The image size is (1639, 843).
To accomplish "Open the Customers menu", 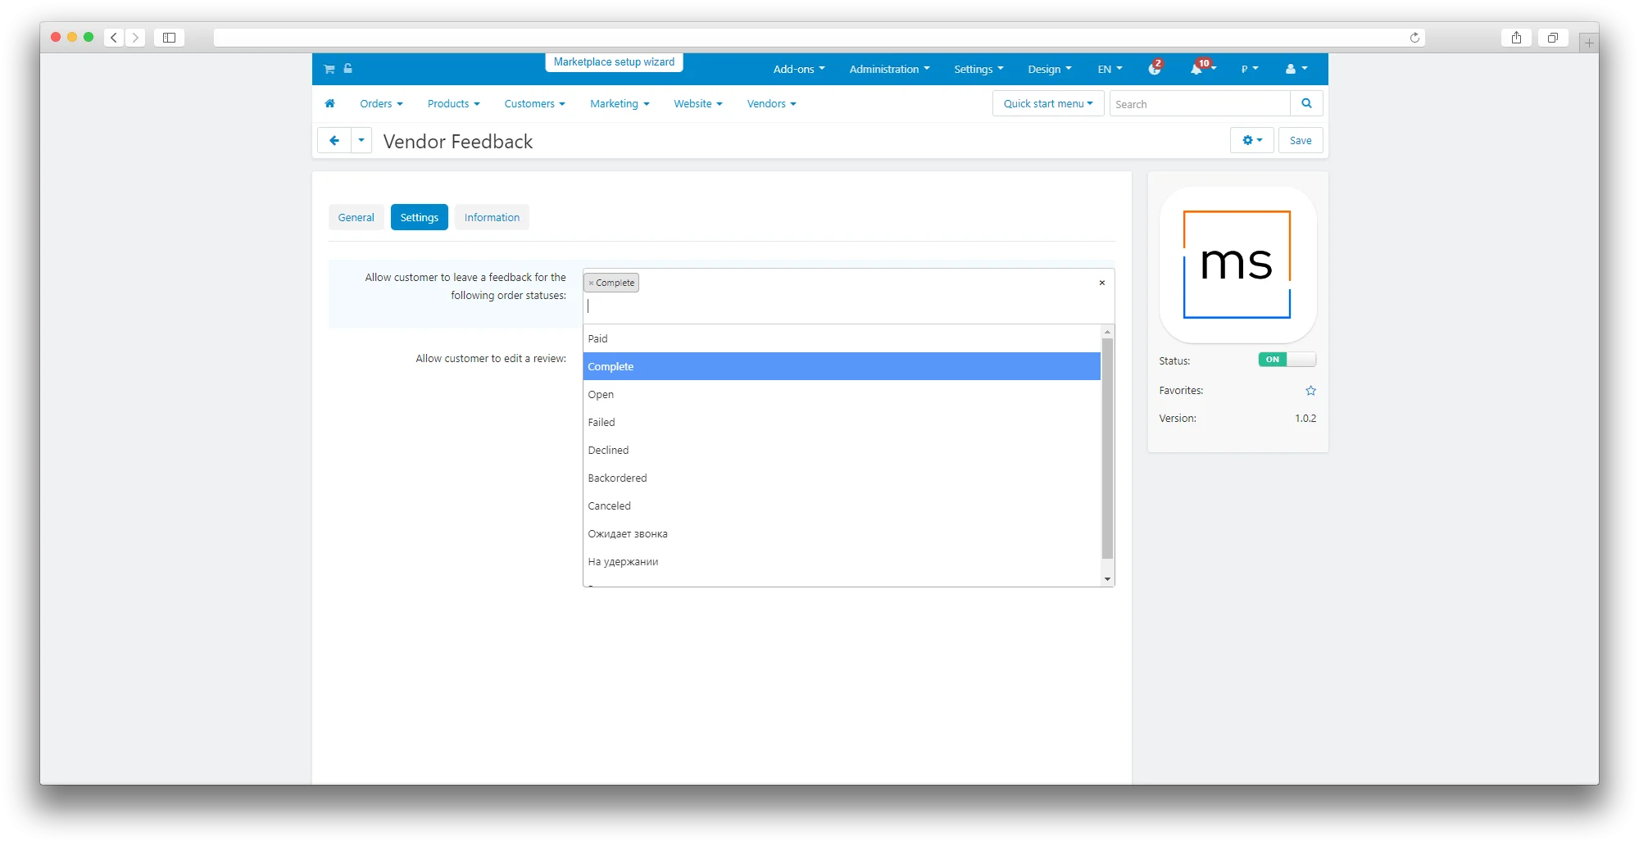I will click(534, 103).
